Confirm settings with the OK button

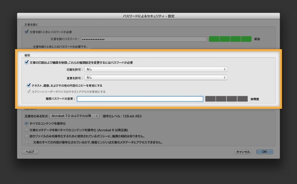pos(264,152)
